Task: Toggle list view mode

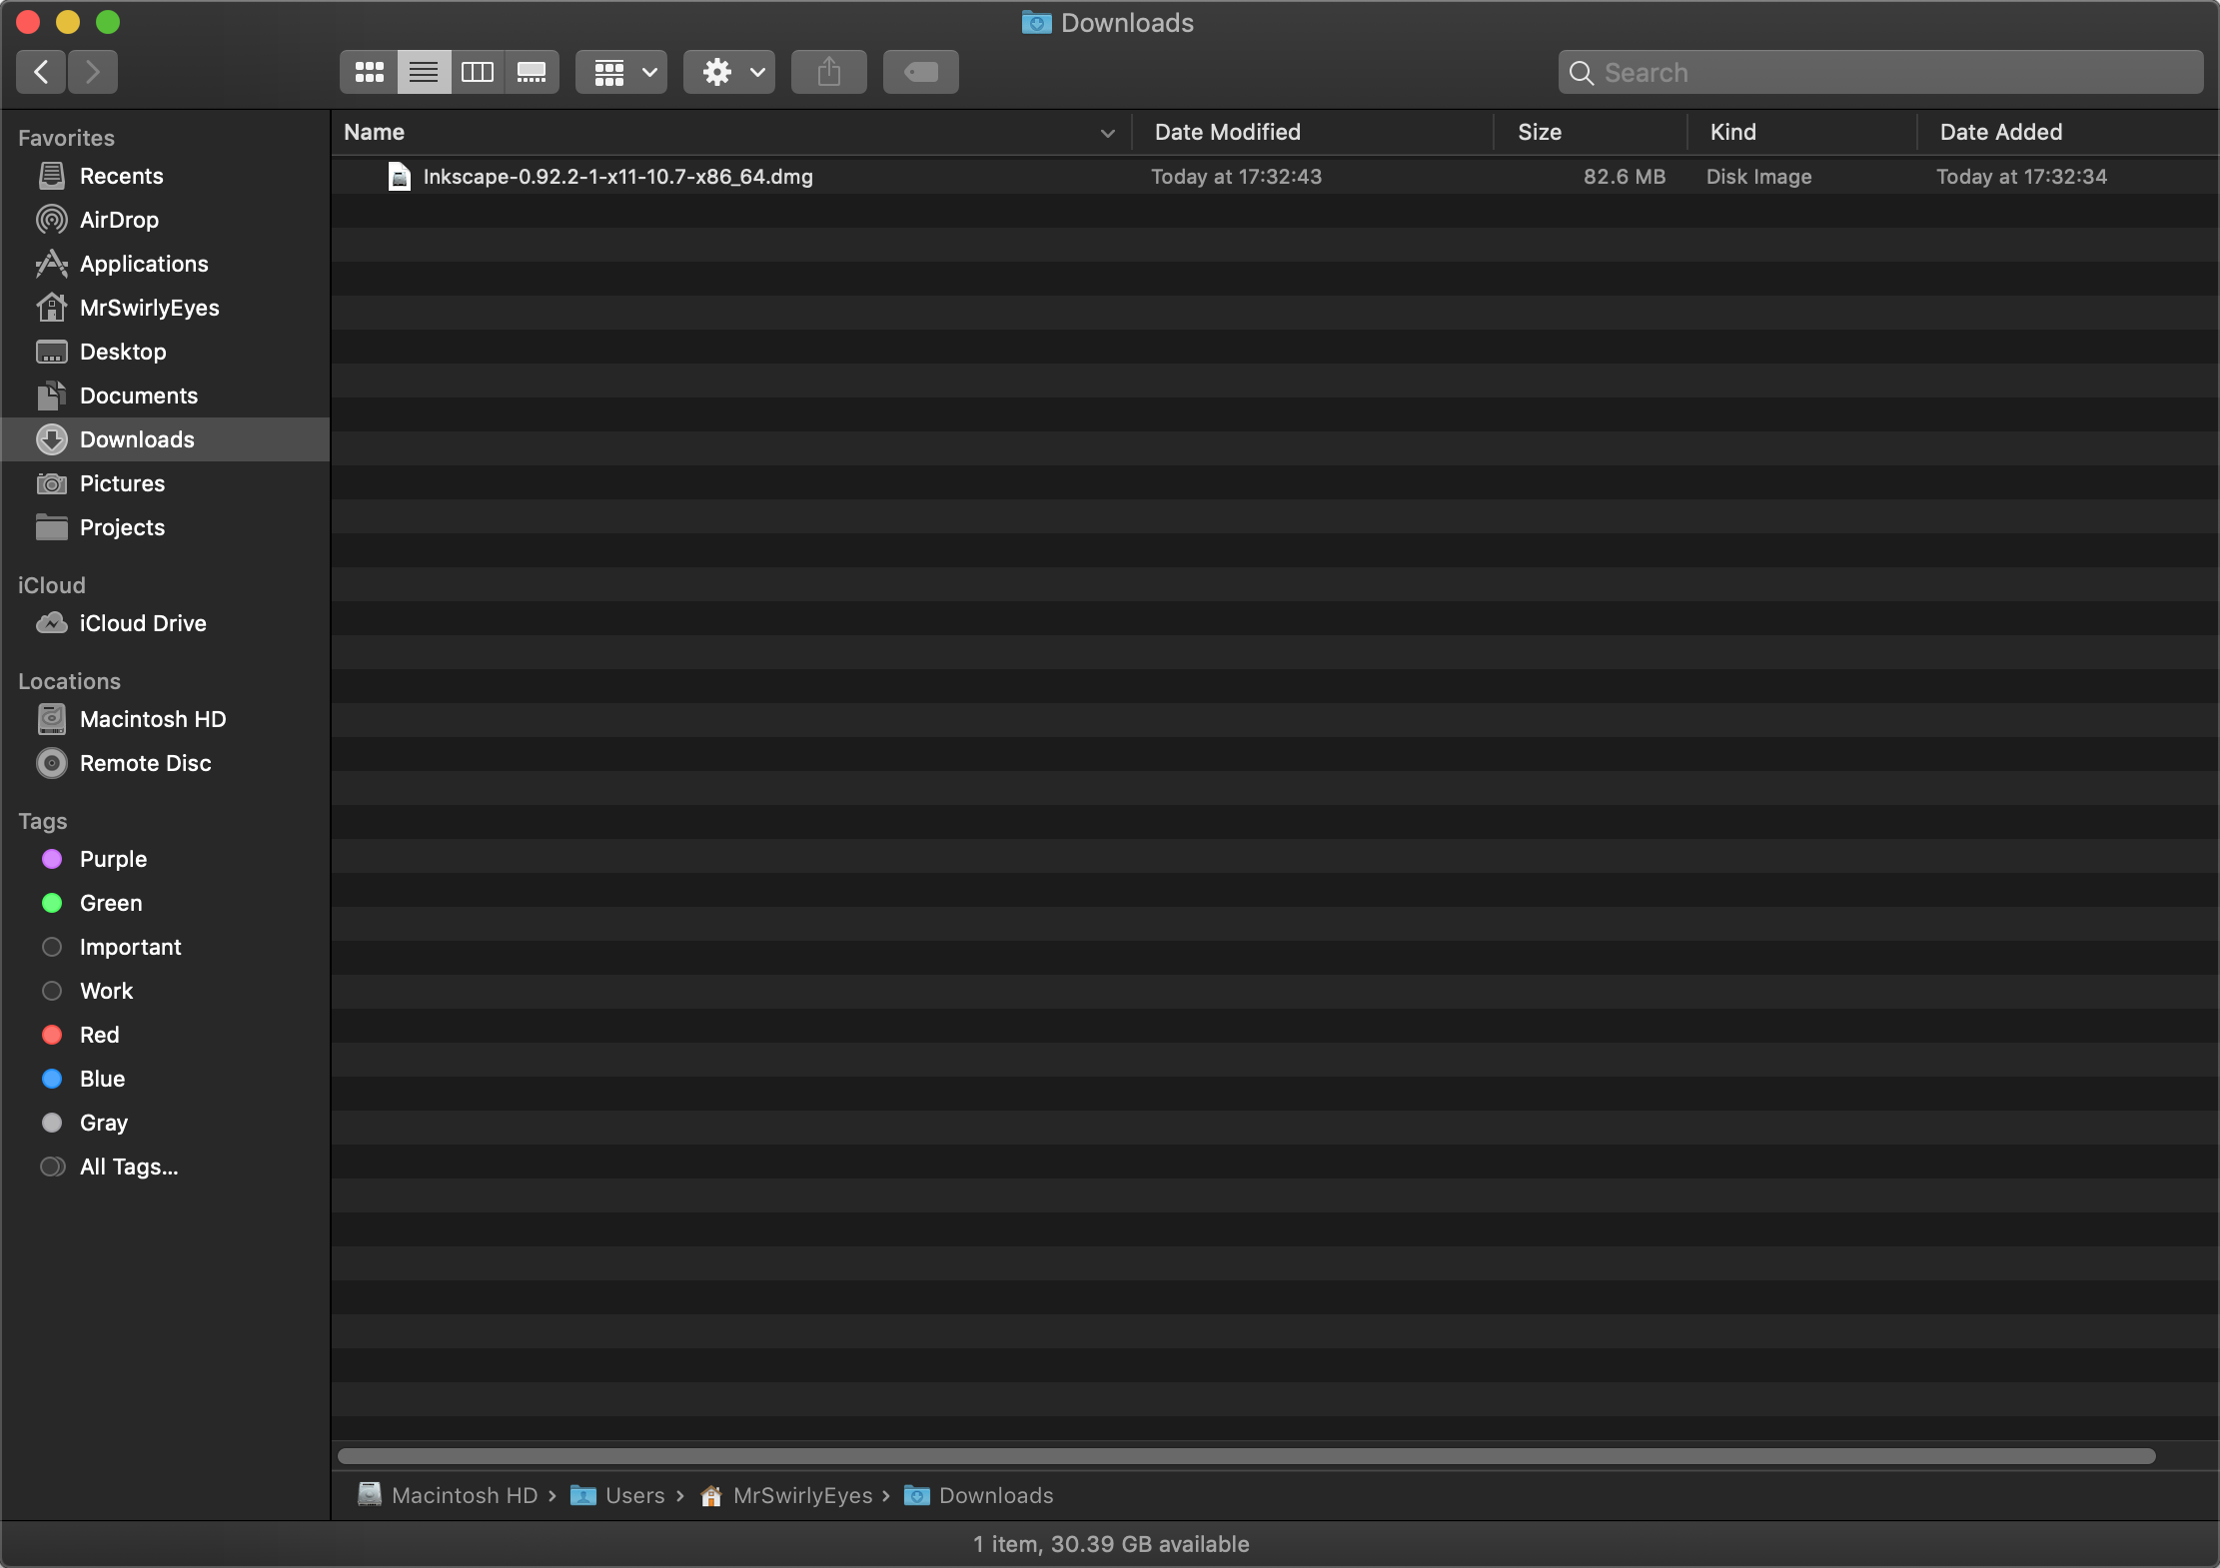Action: click(424, 72)
